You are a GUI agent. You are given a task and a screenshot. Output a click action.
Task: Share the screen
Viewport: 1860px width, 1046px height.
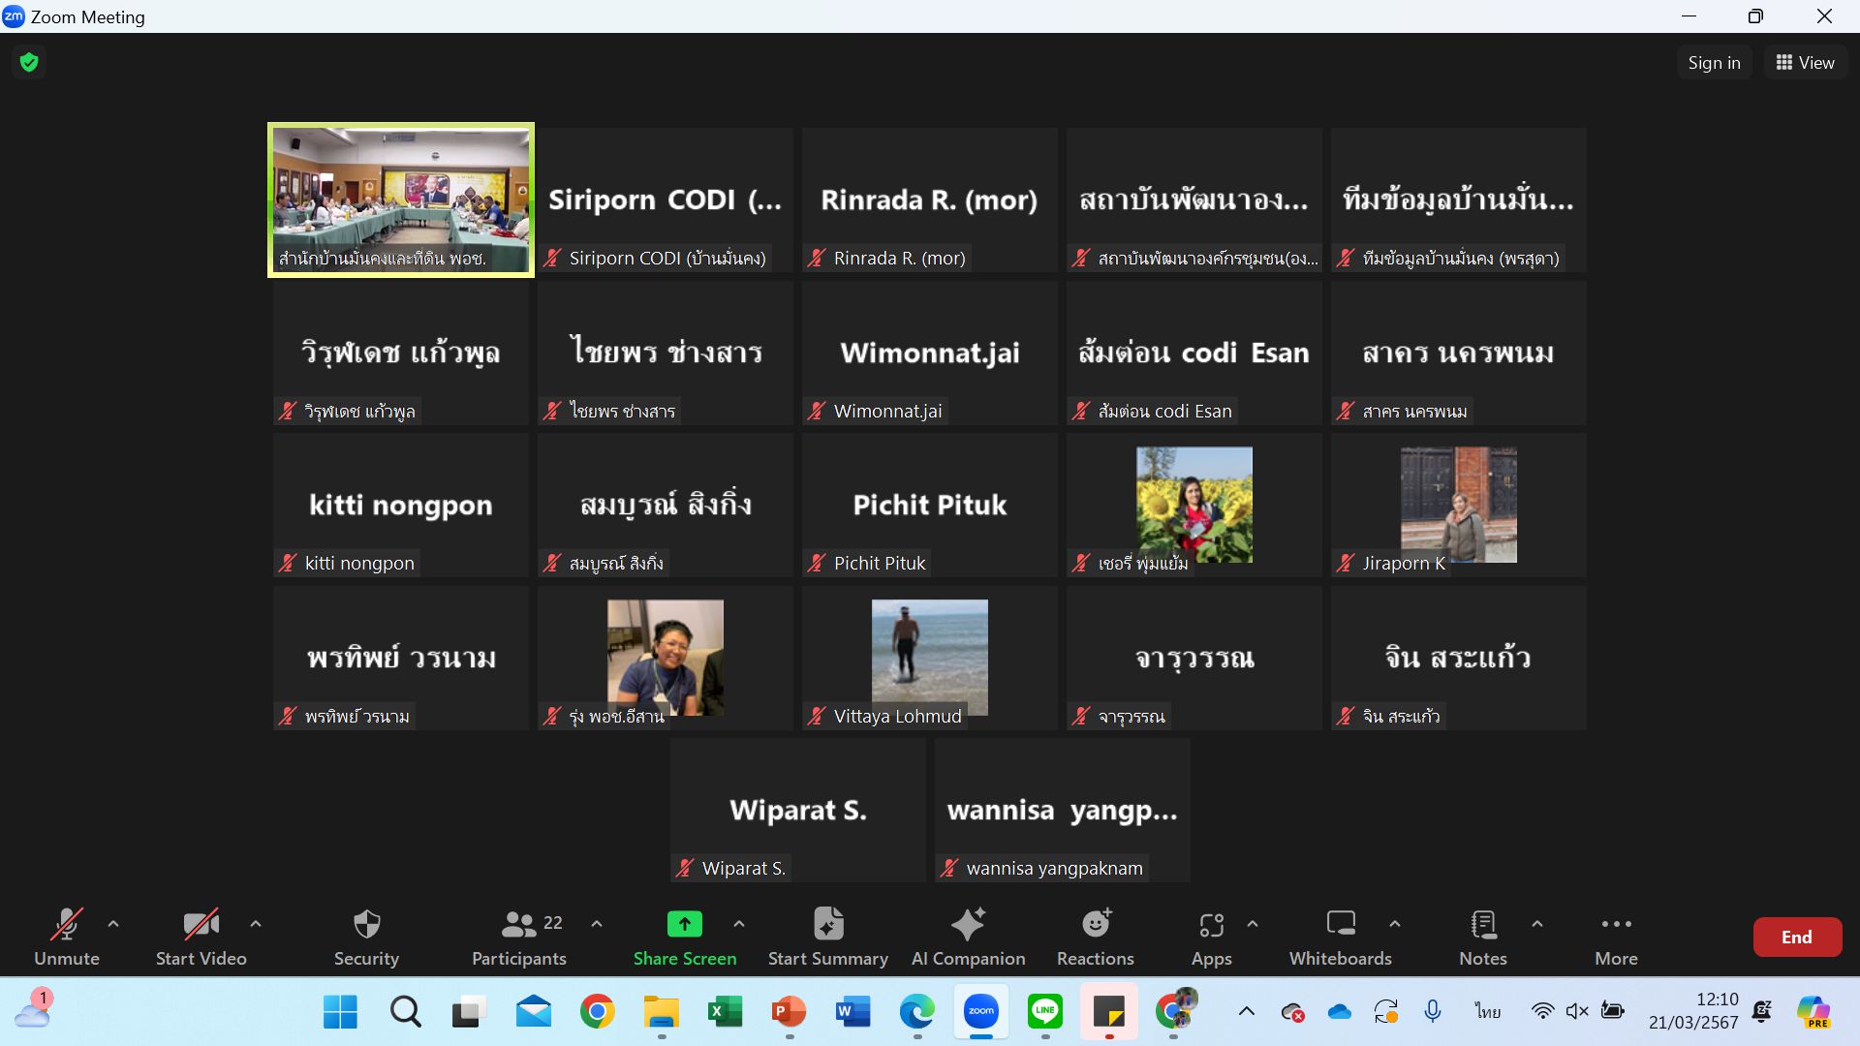(x=685, y=936)
